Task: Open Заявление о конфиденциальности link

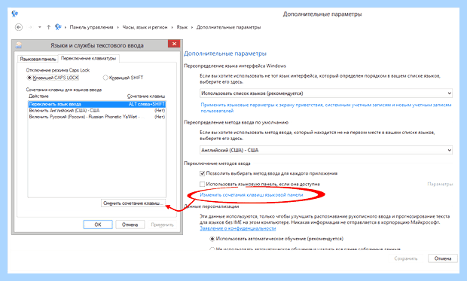Action: point(238,228)
